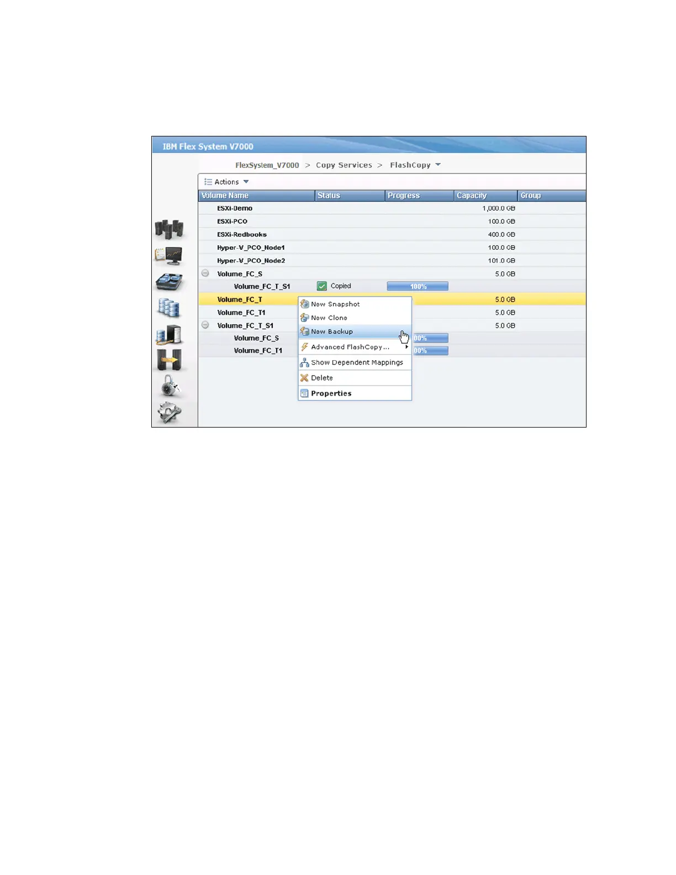The height and width of the screenshot is (875, 676).
Task: Select Show Dependent Mappings menu entry
Action: coord(355,362)
